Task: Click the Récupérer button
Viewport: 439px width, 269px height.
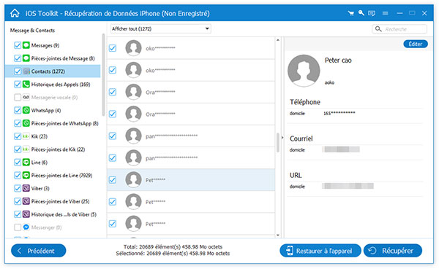Action: point(392,251)
